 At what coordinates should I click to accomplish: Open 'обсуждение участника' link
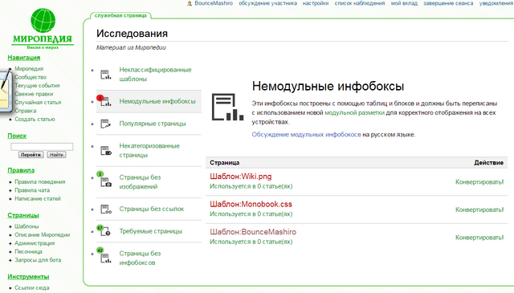[267, 3]
